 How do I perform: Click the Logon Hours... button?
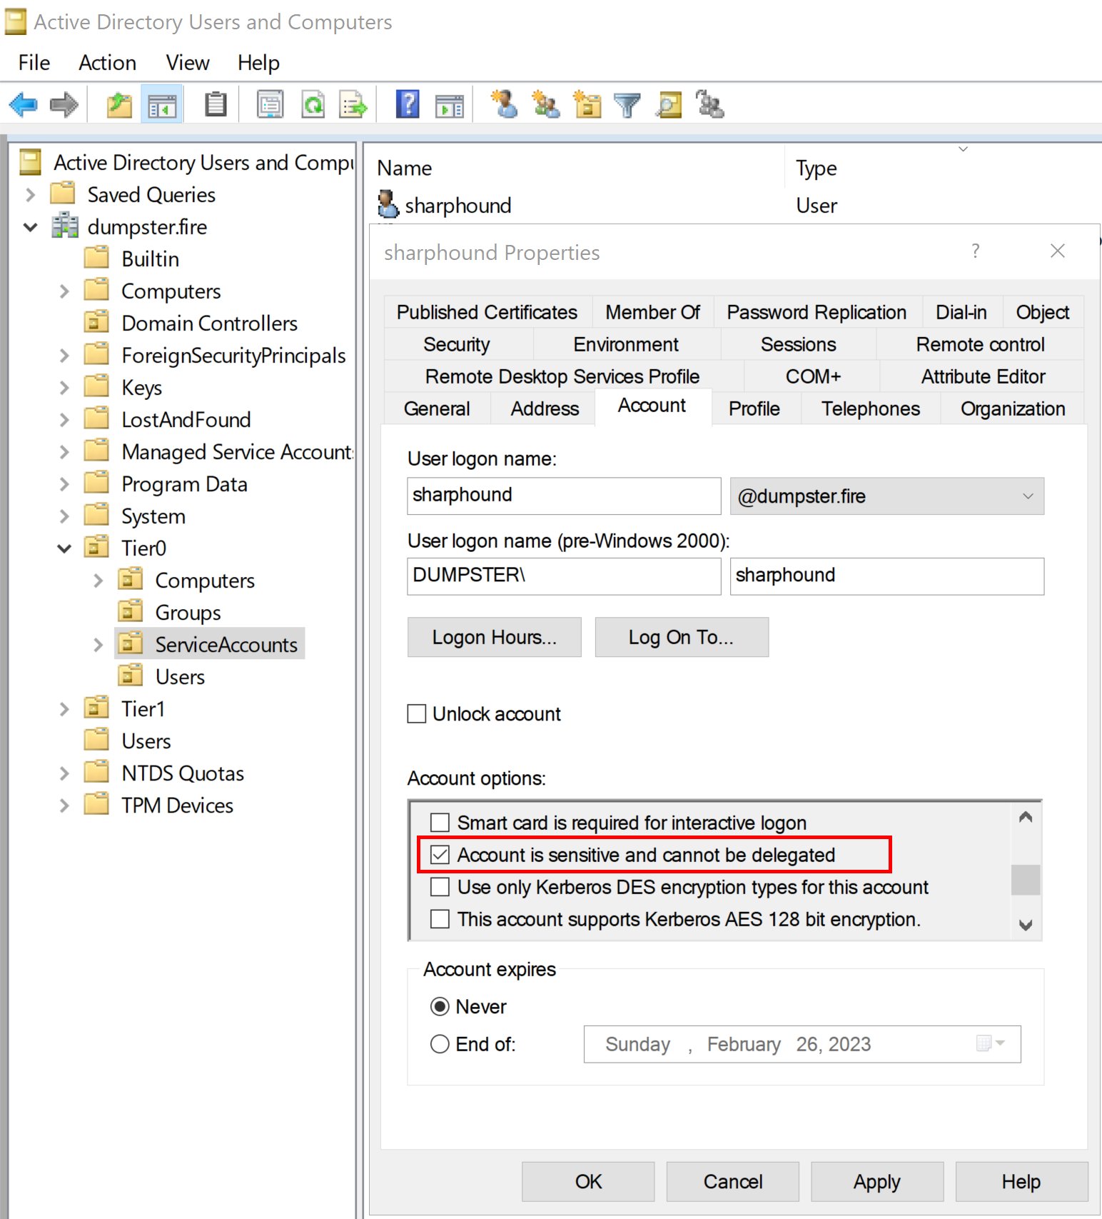(494, 637)
